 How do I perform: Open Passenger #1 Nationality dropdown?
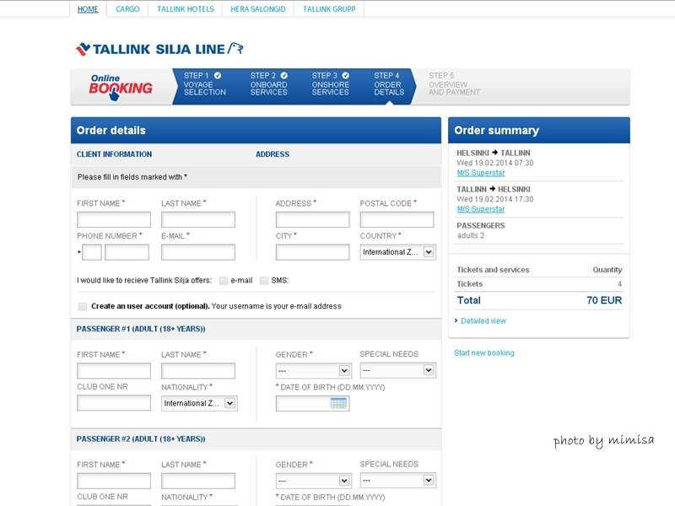click(199, 403)
